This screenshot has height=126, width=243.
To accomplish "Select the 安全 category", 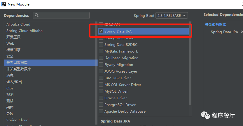I will click(10, 56).
